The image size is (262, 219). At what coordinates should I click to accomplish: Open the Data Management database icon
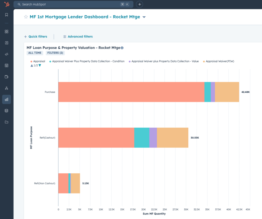tap(6, 111)
